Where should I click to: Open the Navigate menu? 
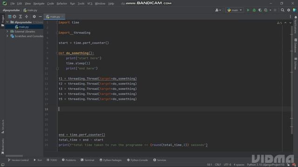pyautogui.click(x=39, y=4)
